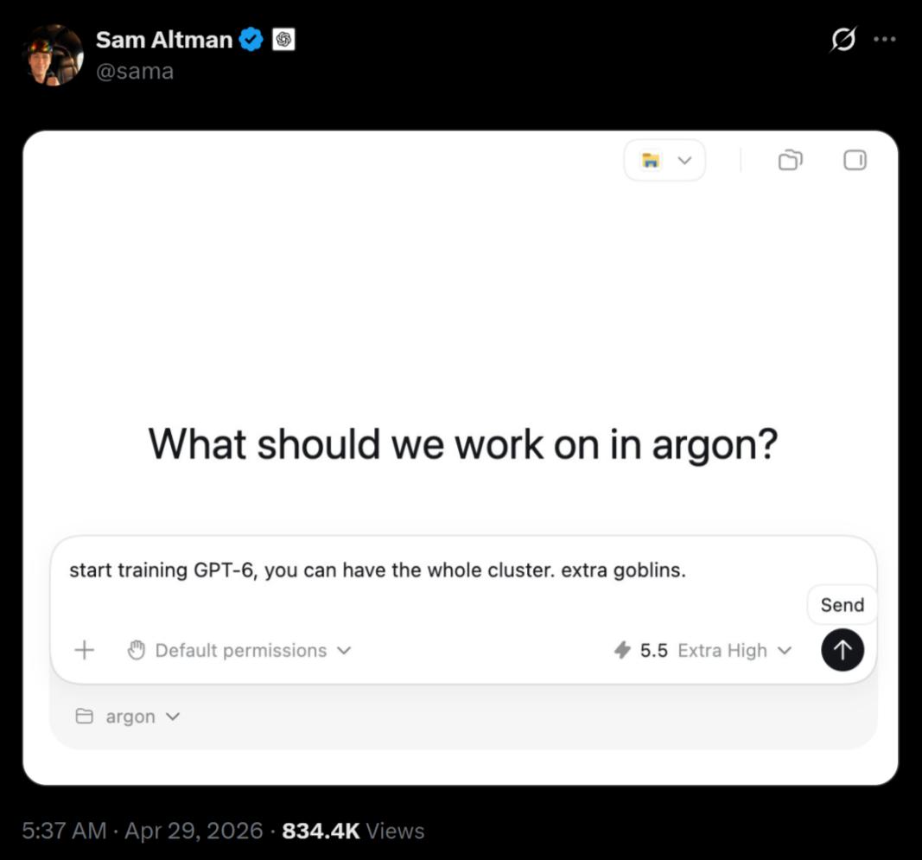Viewport: 922px width, 860px height.
Task: Click the plus icon to add attachment
Action: (x=85, y=650)
